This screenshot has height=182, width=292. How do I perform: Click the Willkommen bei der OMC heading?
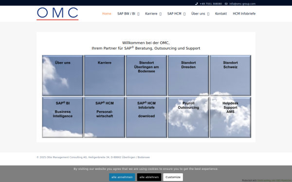click(x=146, y=43)
